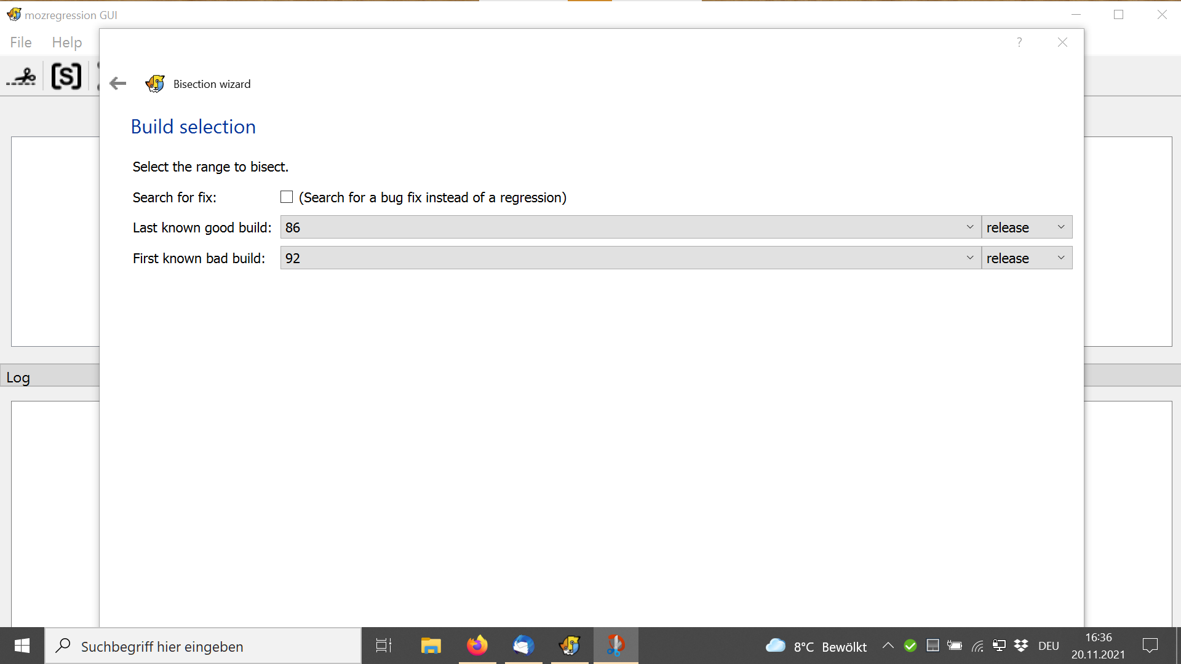Open the Firefox taskbar icon
The height and width of the screenshot is (664, 1181).
[x=477, y=646]
